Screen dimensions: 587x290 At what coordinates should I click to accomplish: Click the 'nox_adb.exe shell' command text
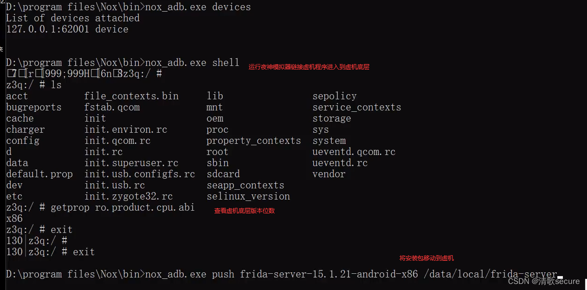pos(192,63)
